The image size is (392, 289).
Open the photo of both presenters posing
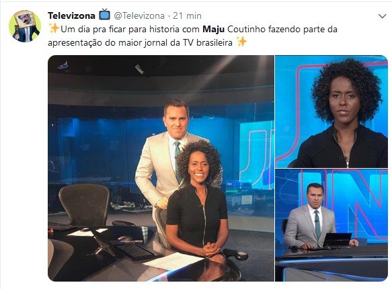161,168
